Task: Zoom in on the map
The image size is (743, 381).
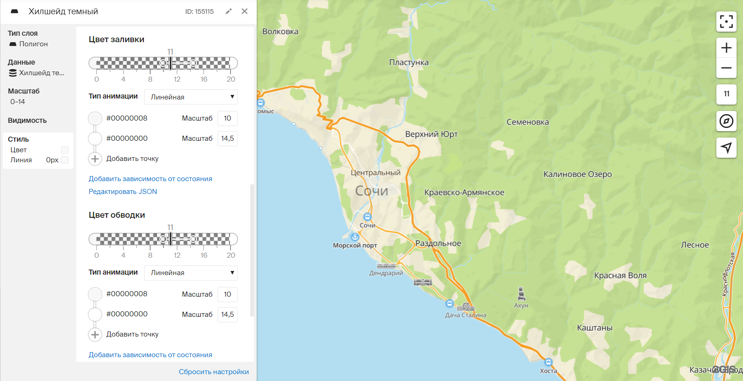Action: click(726, 48)
